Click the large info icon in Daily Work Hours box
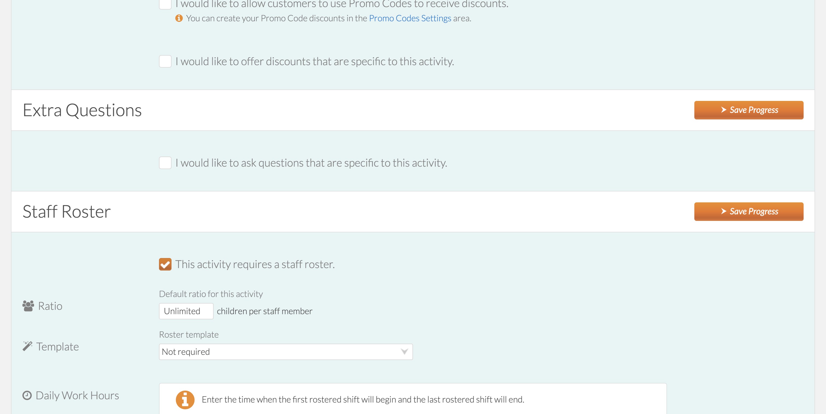 [185, 400]
